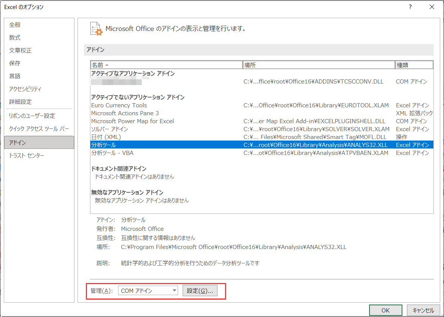The height and width of the screenshot is (317, 444).
Task: Close the Excel Options dialog
Action: (432, 7)
